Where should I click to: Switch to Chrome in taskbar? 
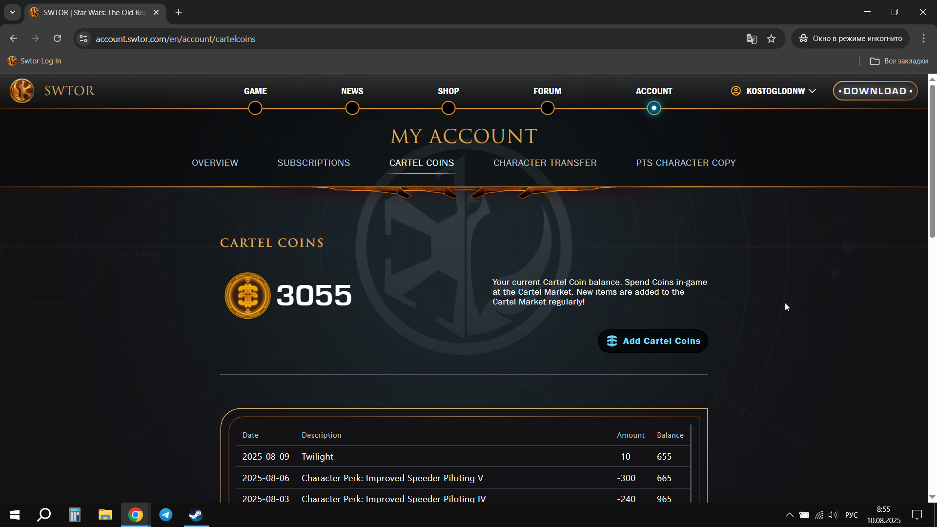[x=136, y=515]
